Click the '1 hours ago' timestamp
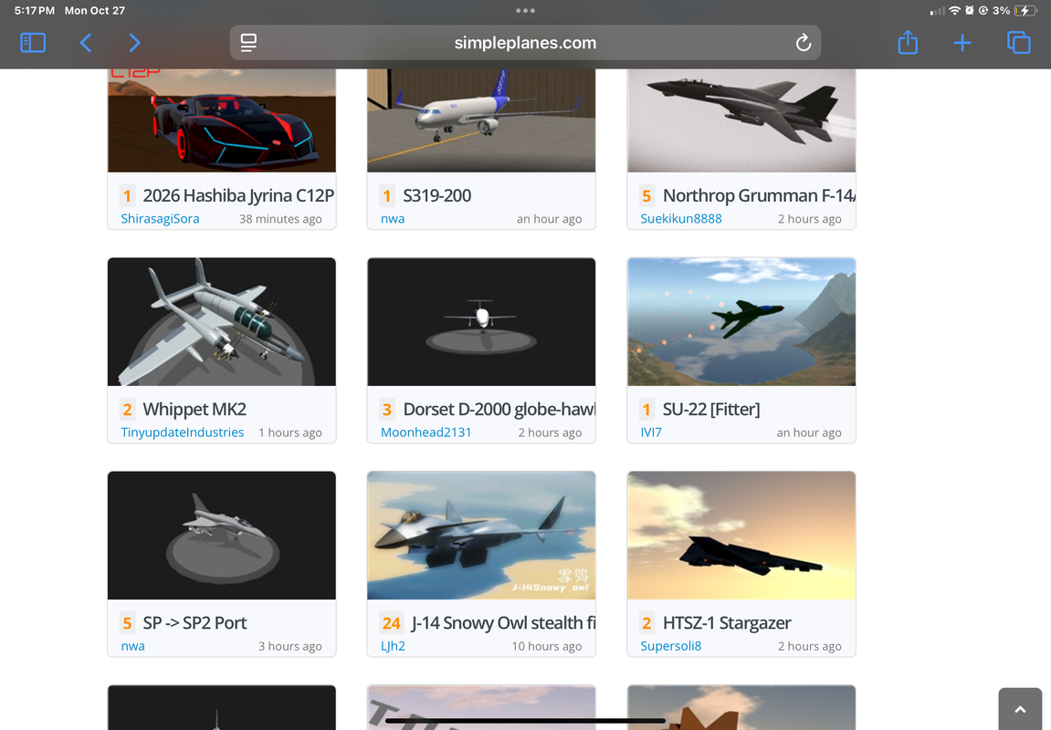 click(x=290, y=433)
